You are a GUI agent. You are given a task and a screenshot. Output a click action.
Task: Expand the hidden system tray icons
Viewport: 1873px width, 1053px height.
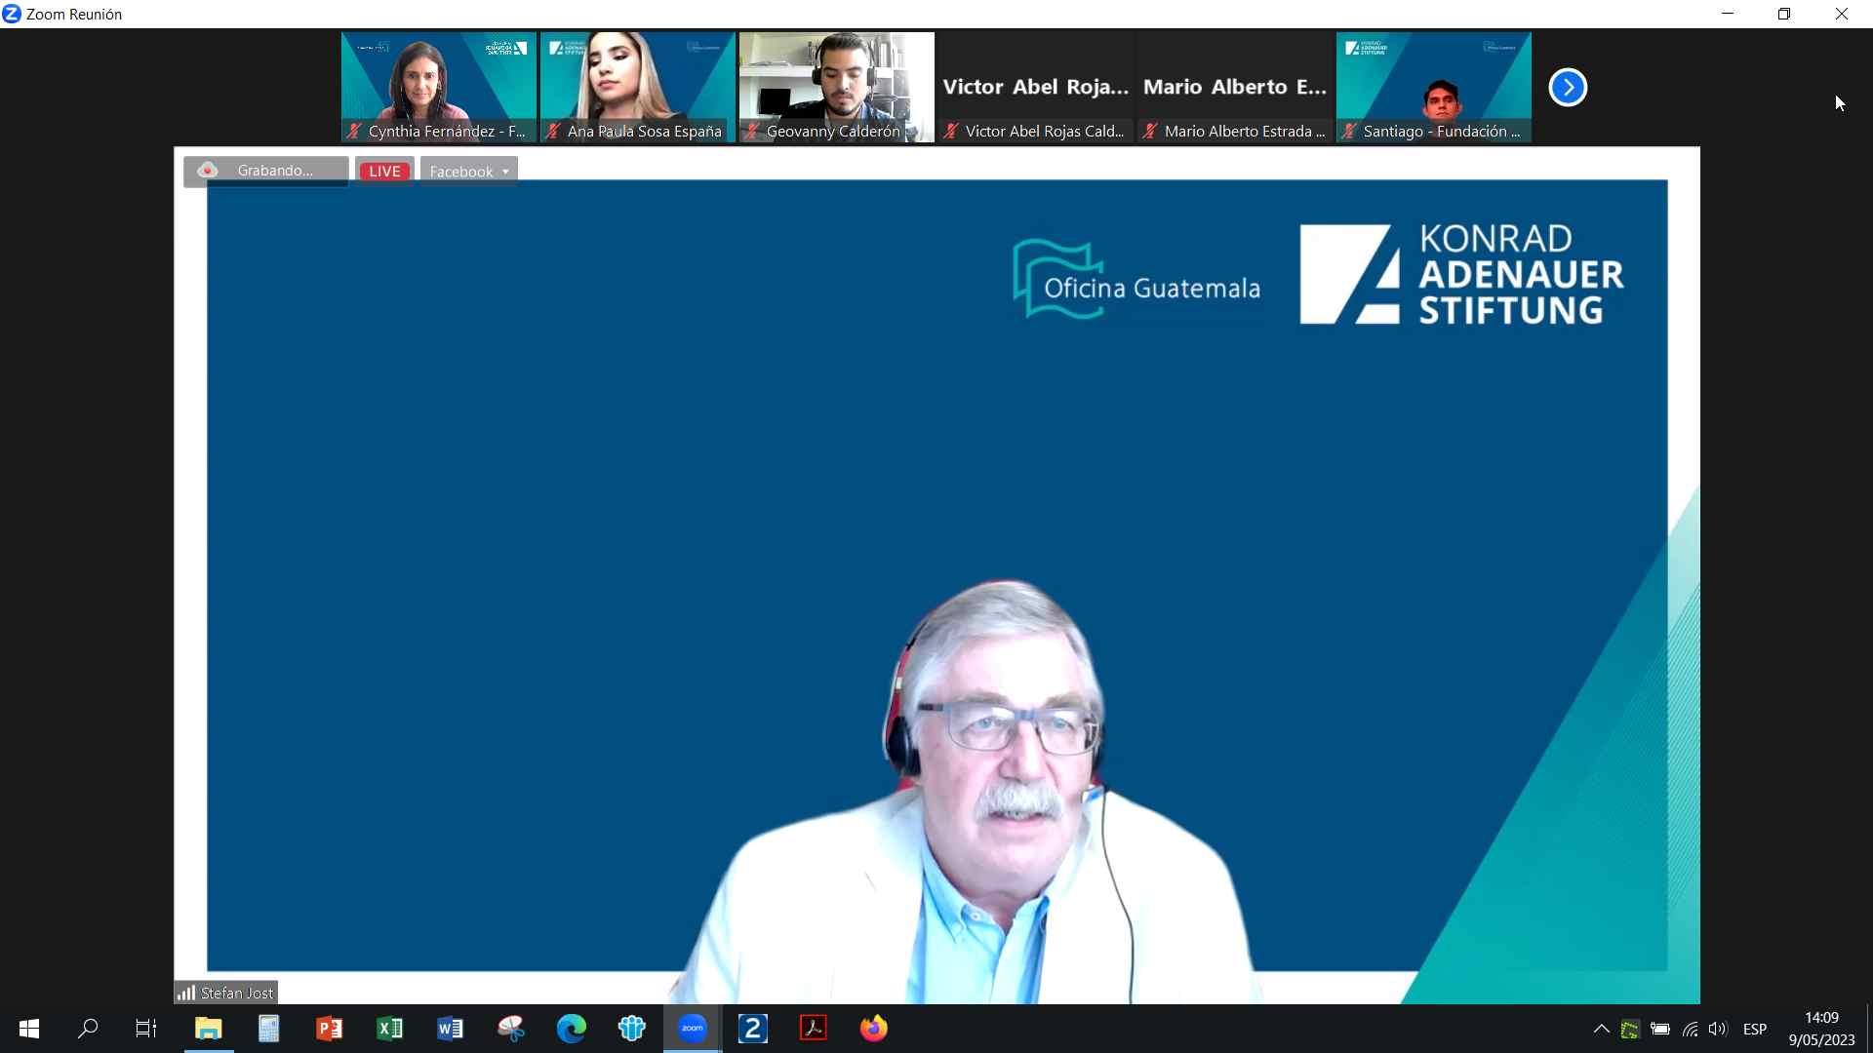pos(1601,1029)
